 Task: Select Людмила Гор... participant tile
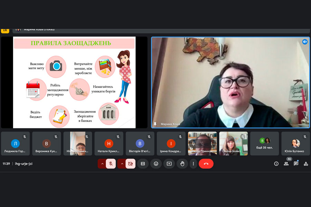point(15,144)
